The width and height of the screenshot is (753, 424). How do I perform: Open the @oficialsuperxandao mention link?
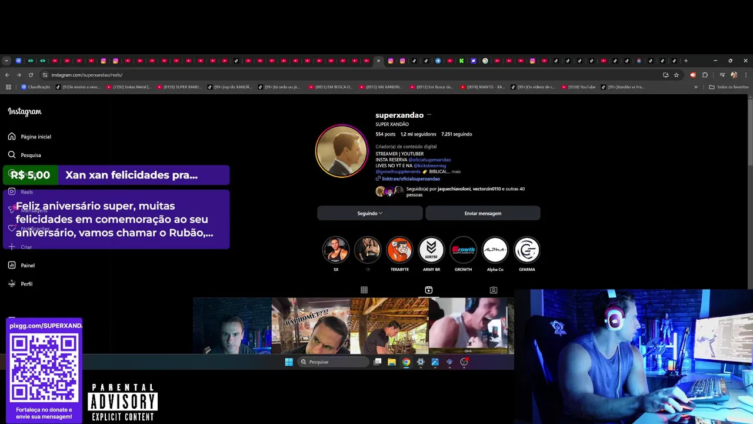[429, 160]
